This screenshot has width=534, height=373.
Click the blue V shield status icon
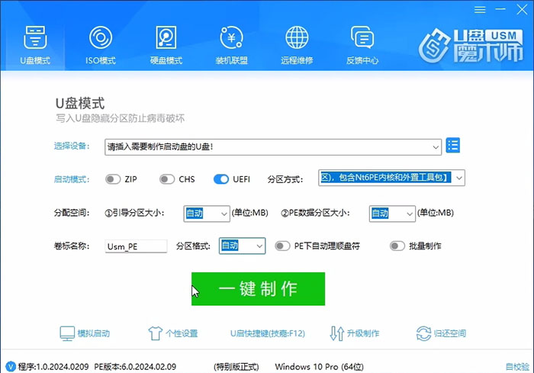click(11, 367)
